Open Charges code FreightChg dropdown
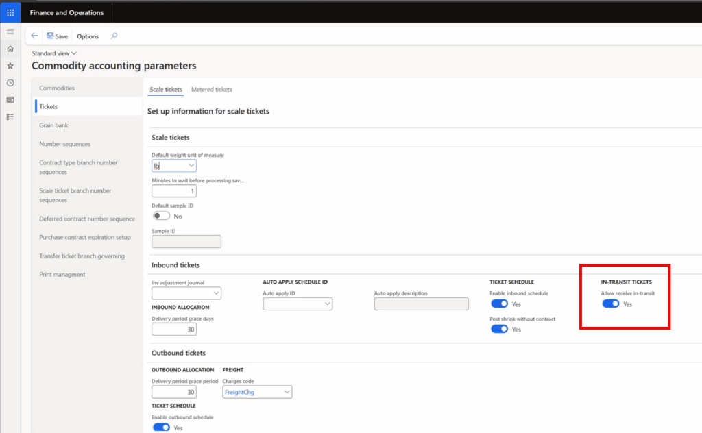Screen dimensions: 702x433 pyautogui.click(x=287, y=393)
